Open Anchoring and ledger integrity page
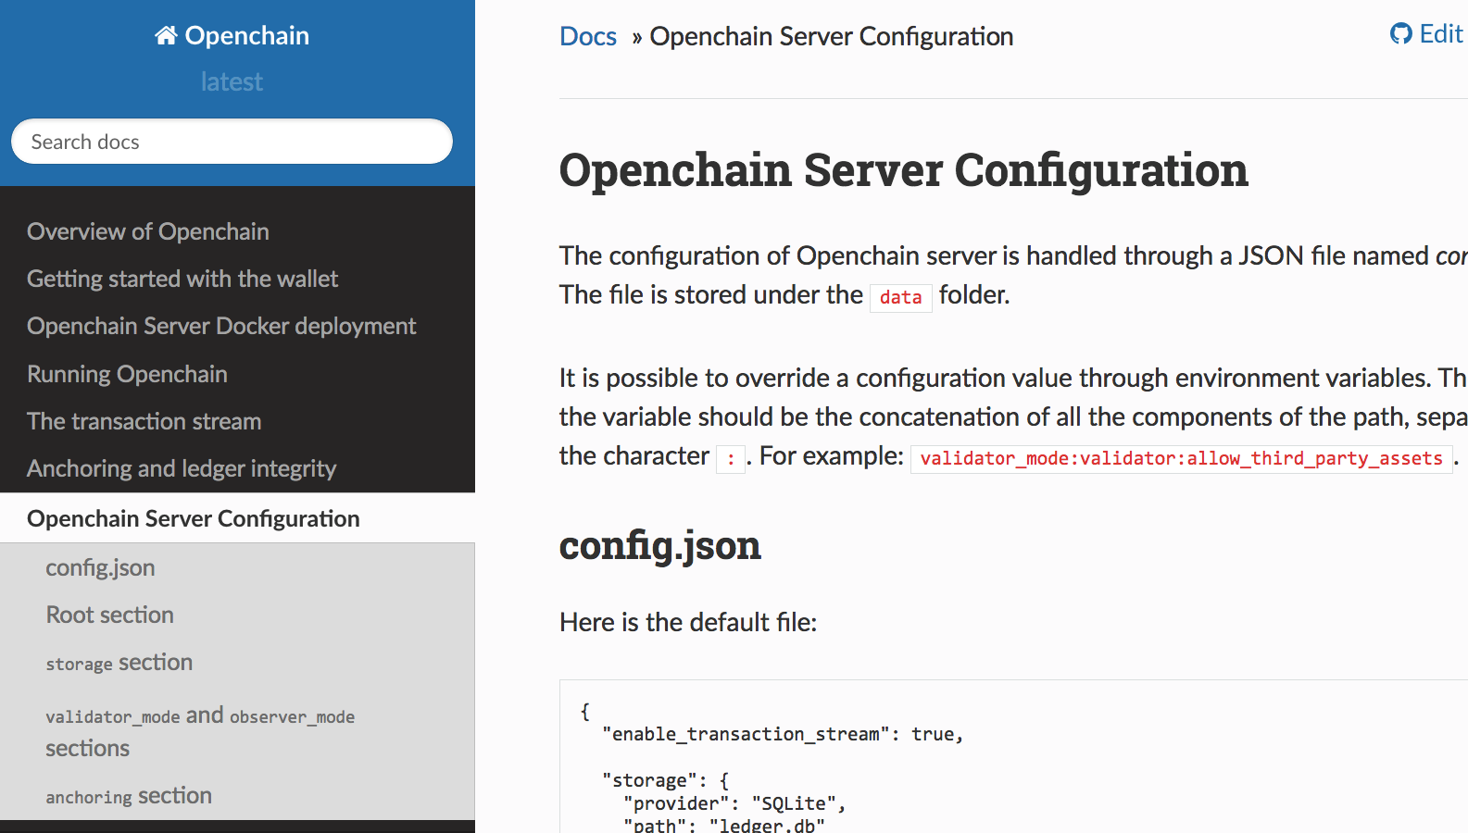1468x833 pixels. click(182, 468)
